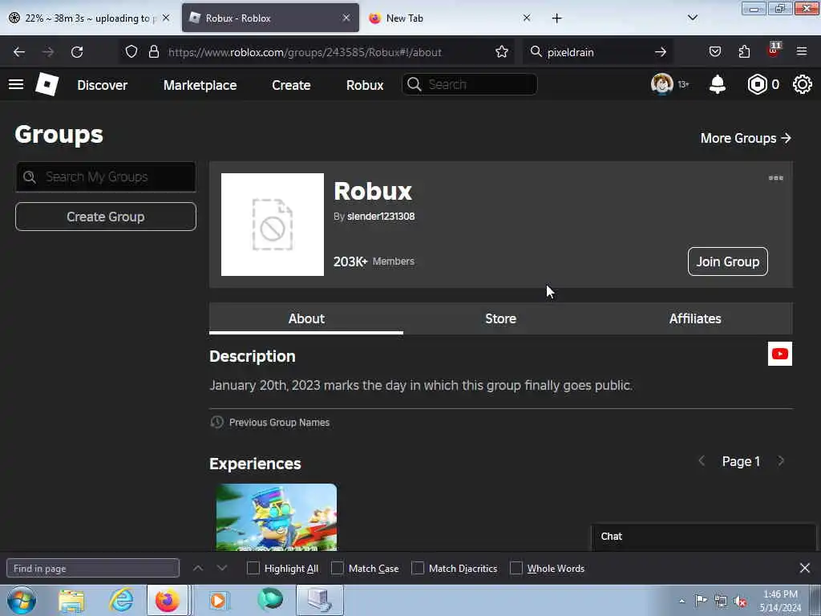821x616 pixels.
Task: Open a new browser tab with plus
Action: pyautogui.click(x=556, y=18)
